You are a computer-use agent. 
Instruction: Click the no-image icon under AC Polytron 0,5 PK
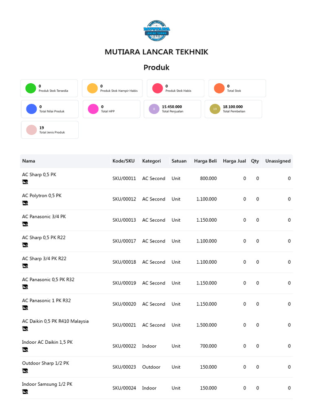coord(25,203)
